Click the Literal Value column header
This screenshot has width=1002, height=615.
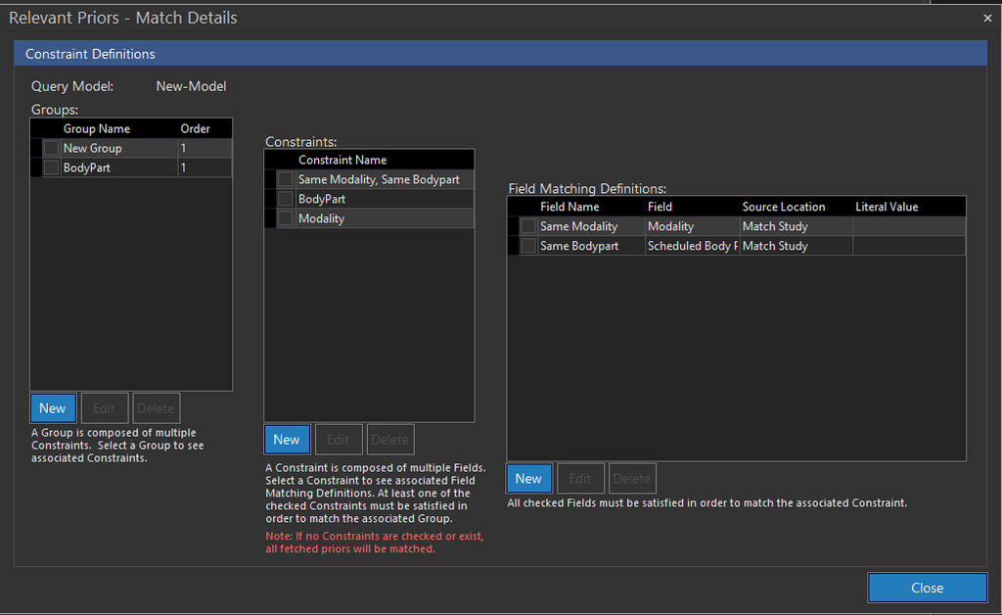tap(886, 207)
